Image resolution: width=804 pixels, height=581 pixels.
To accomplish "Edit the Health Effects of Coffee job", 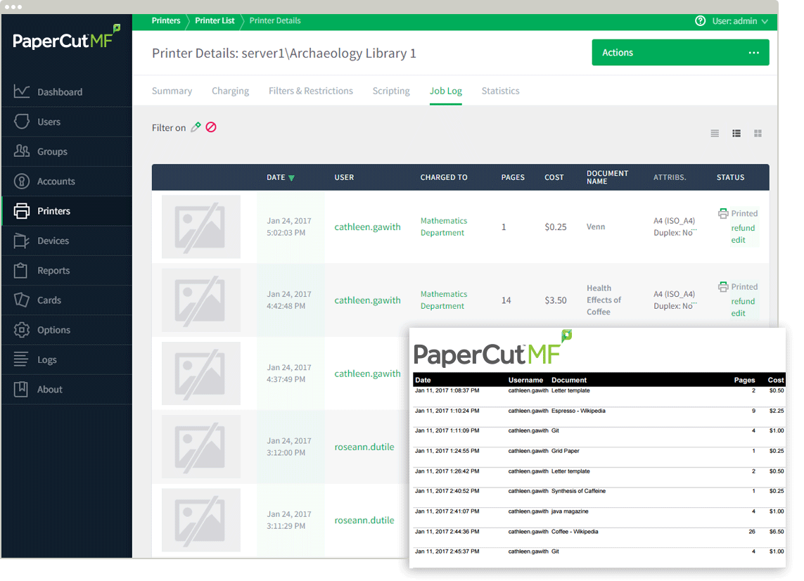I will click(739, 313).
